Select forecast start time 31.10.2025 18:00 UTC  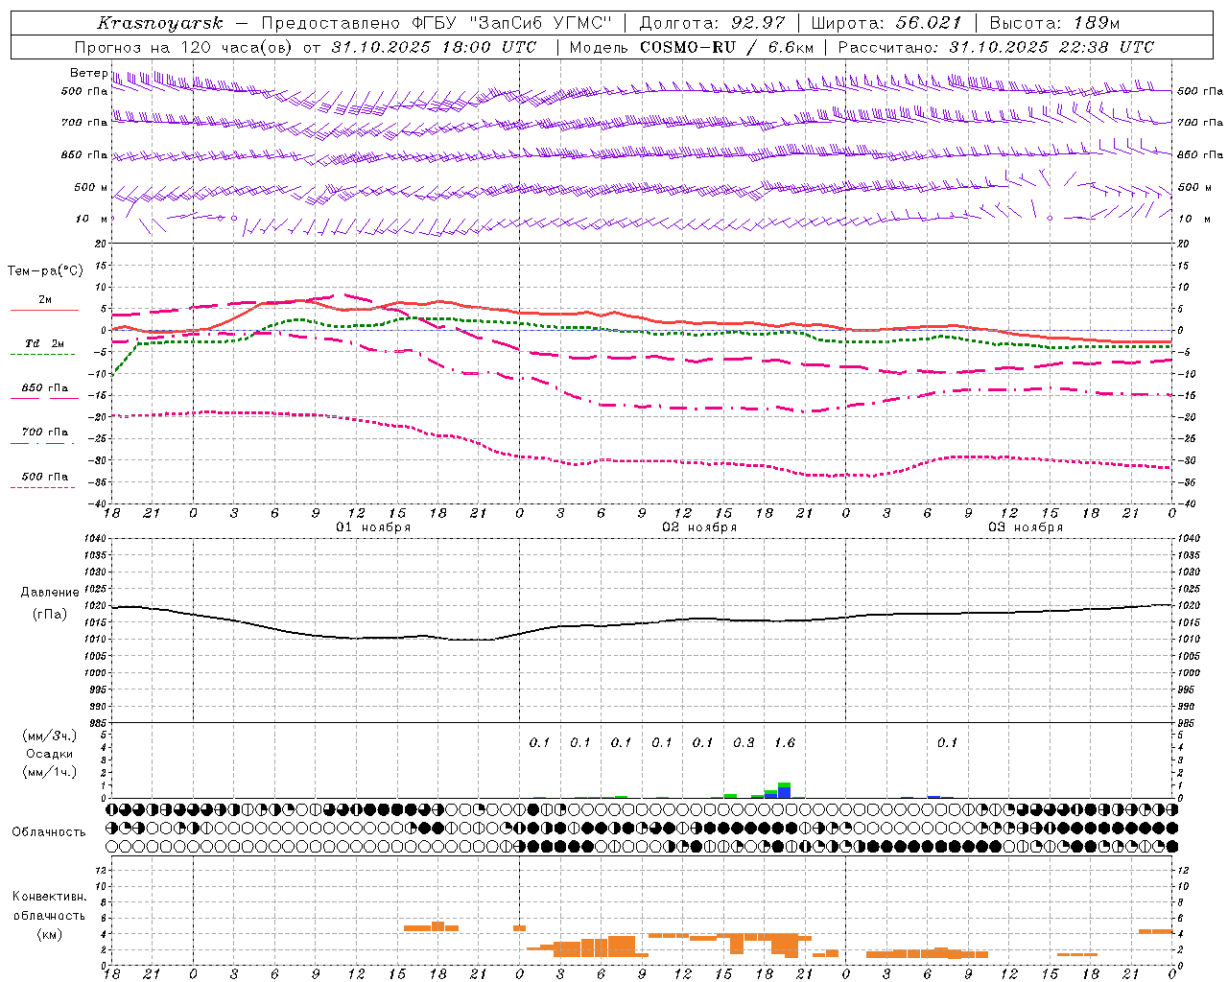(x=434, y=47)
